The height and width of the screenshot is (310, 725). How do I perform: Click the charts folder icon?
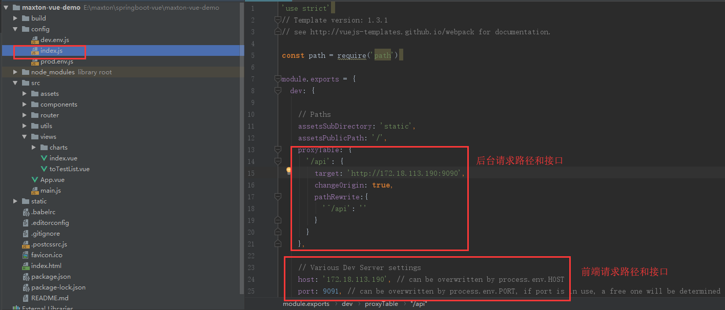[x=44, y=148]
